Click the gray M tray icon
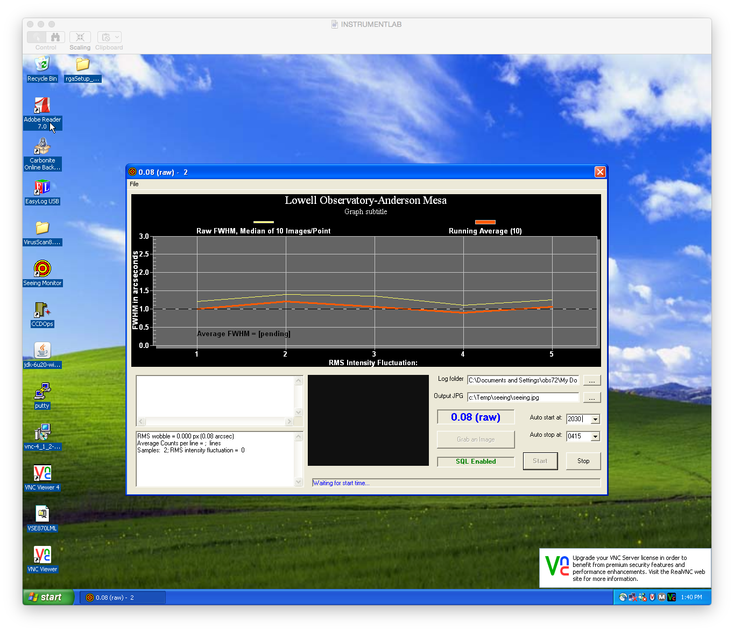This screenshot has height=632, width=734. (662, 597)
